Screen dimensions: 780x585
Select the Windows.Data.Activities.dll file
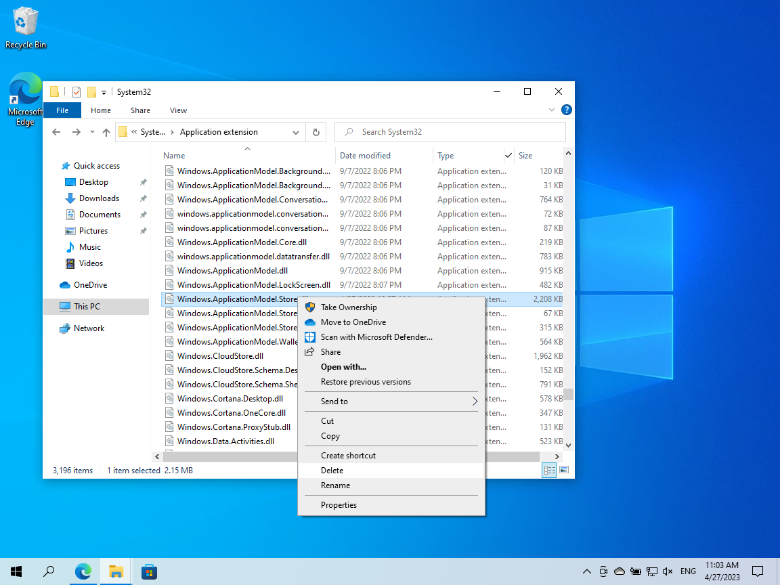[x=225, y=441]
